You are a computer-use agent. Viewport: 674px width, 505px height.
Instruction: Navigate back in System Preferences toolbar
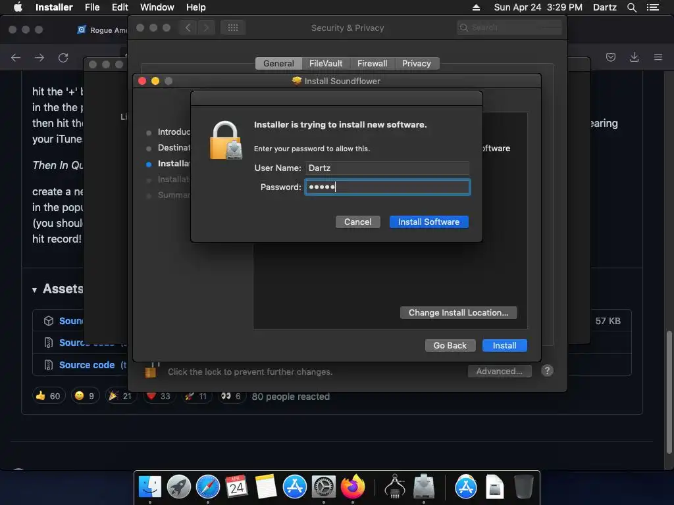pos(188,28)
